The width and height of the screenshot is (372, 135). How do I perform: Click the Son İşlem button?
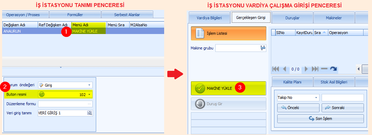[x=321, y=119]
